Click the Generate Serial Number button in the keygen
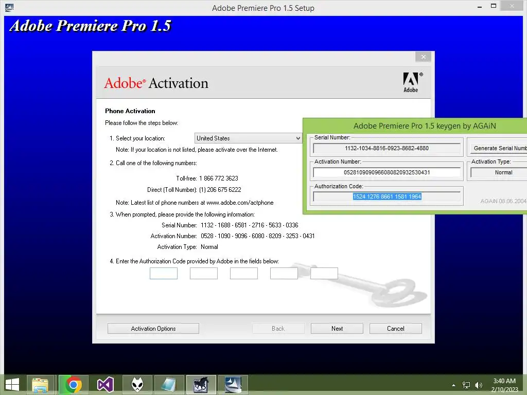The height and width of the screenshot is (395, 527). click(x=498, y=148)
